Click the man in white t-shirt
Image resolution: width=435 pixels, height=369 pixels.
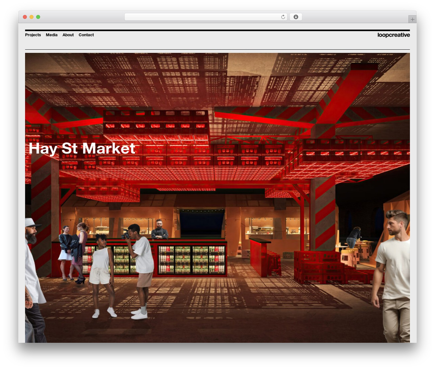click(x=391, y=276)
